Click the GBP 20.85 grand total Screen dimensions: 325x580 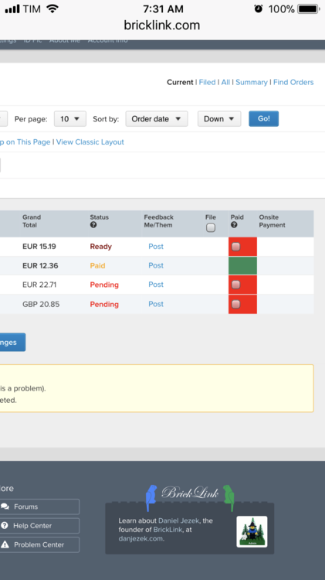tap(41, 305)
